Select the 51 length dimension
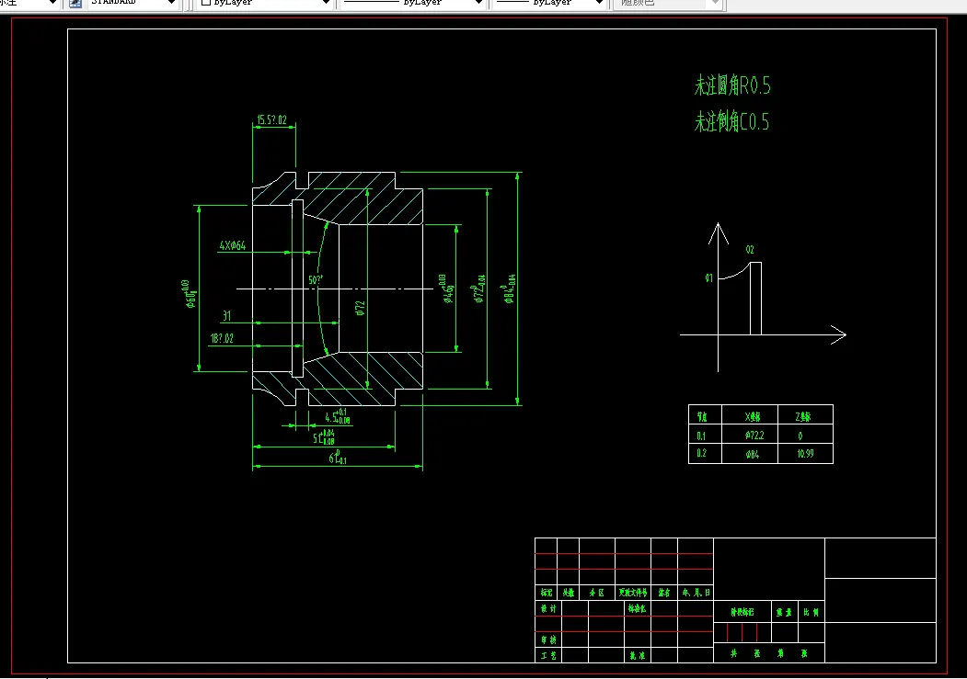This screenshot has width=967, height=679. [324, 437]
